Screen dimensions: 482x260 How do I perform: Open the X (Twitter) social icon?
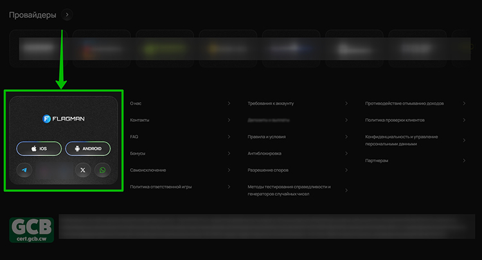pos(83,170)
